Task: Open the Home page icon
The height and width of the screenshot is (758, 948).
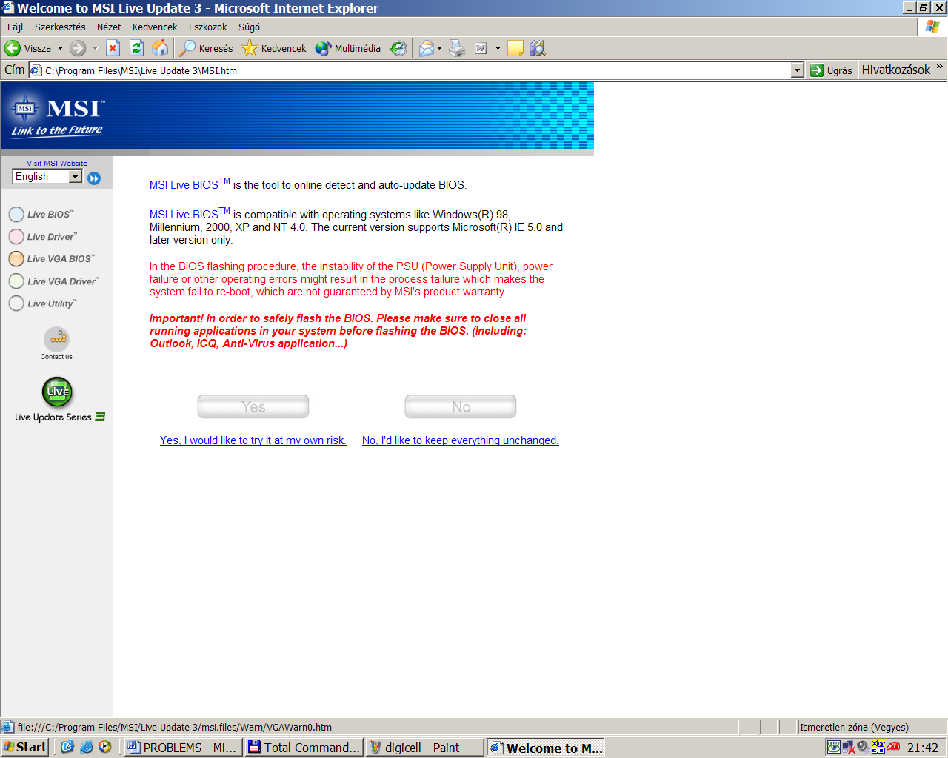Action: 160,48
